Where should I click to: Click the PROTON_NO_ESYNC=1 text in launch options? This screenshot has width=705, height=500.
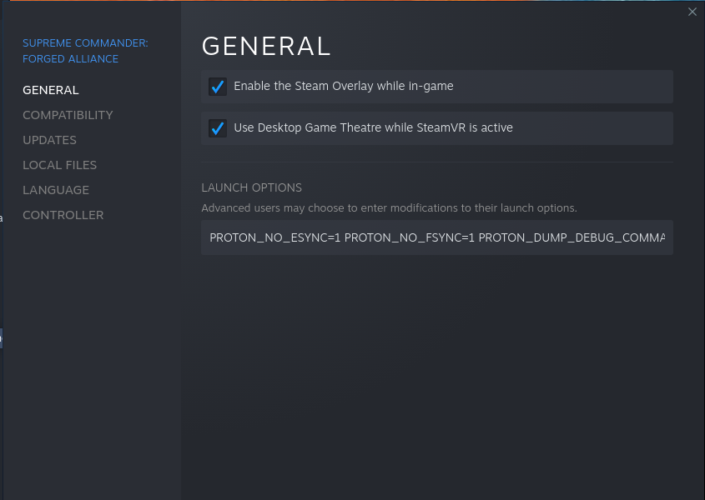tap(275, 237)
